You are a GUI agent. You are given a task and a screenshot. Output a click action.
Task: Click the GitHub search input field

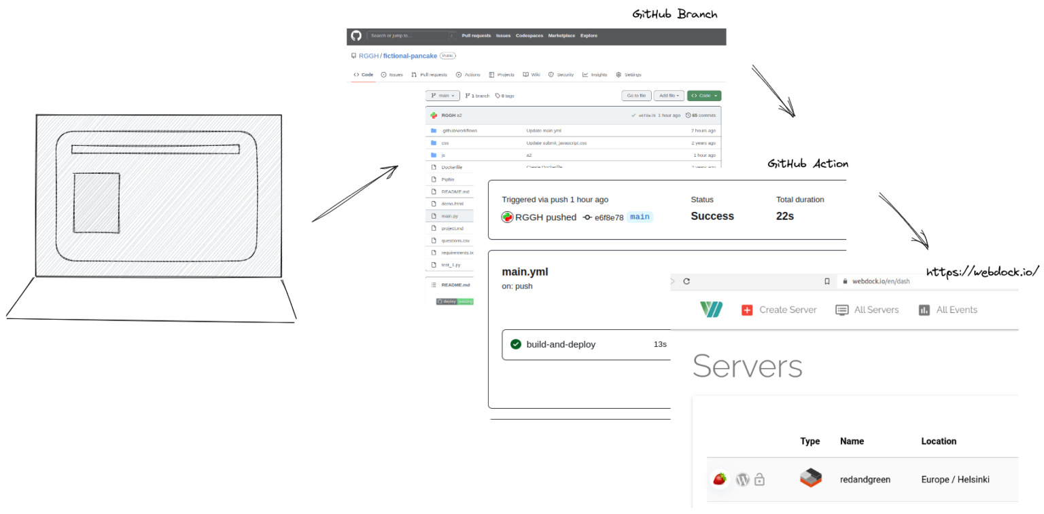[411, 35]
